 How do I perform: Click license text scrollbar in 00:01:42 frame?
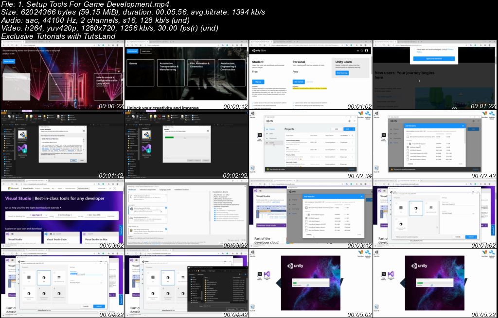(85, 145)
